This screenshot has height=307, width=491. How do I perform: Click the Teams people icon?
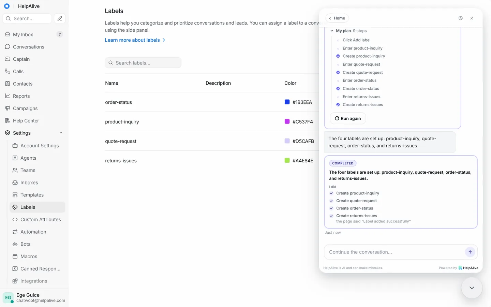click(15, 170)
